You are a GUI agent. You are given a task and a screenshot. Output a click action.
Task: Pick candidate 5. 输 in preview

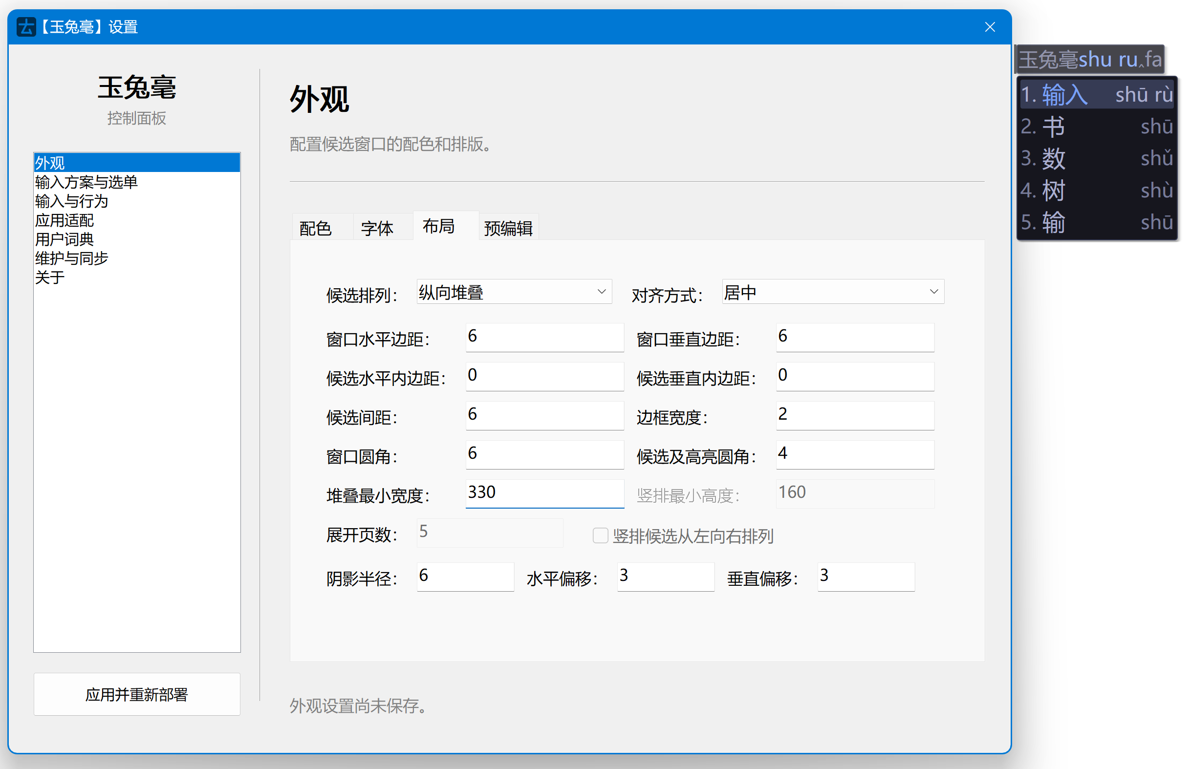pyautogui.click(x=1096, y=222)
